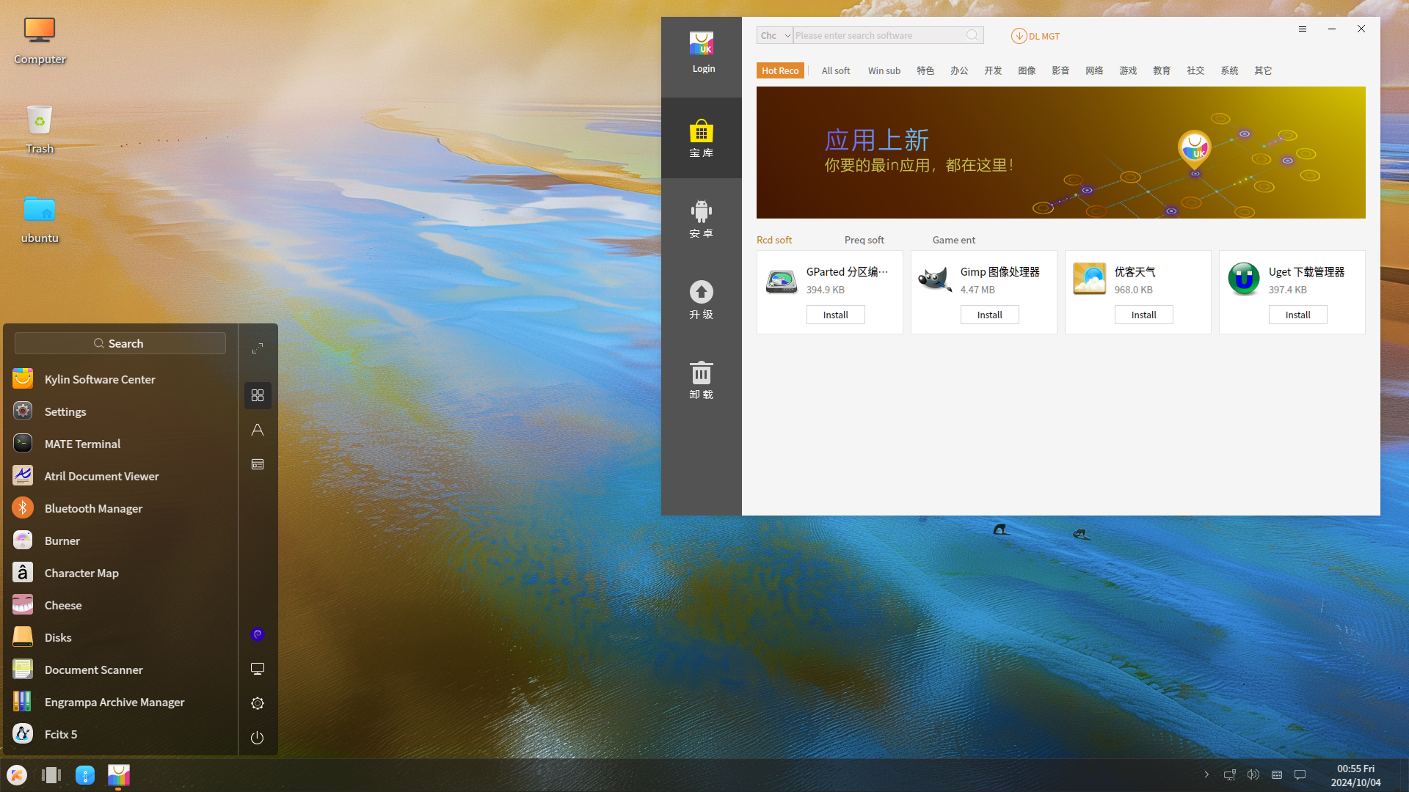Click the 应用上新 promotional banner

(x=1061, y=153)
